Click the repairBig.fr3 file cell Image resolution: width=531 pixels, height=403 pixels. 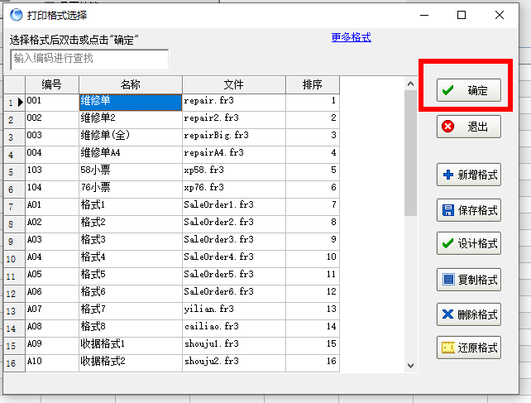(234, 137)
